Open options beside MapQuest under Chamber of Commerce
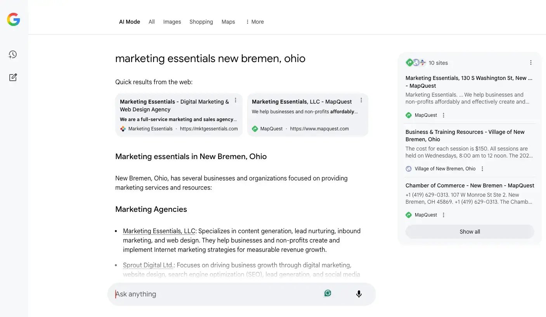Viewport: 546px width, 317px height. point(444,215)
